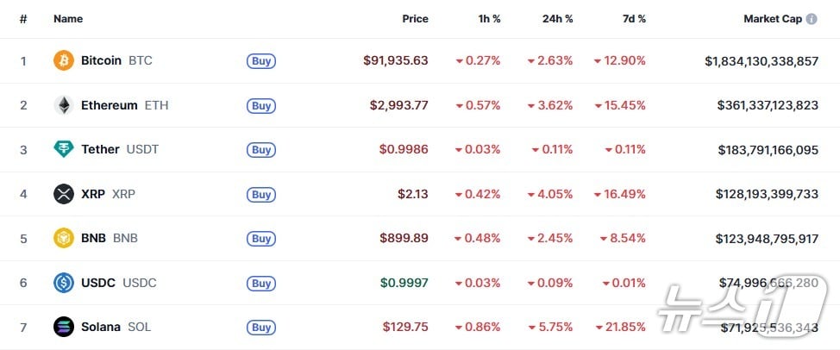This screenshot has width=840, height=350.
Task: Sort by the Name column header
Action: (x=67, y=19)
